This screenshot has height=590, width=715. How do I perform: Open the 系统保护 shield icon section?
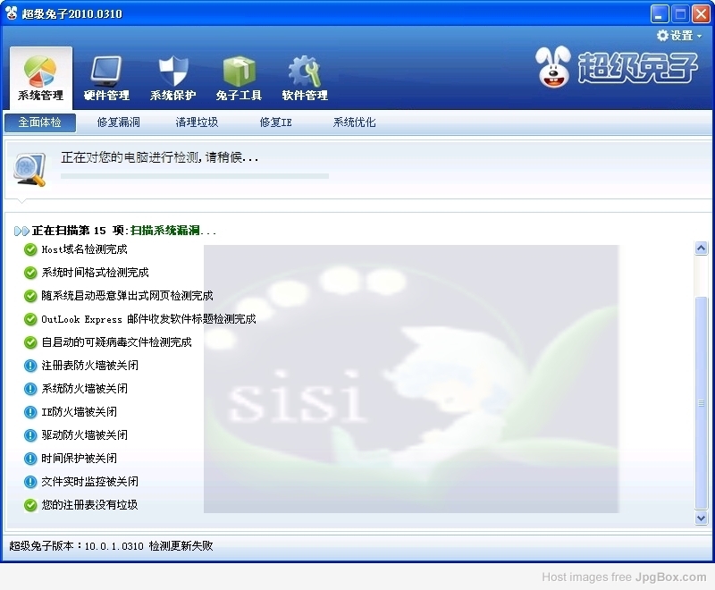(x=172, y=78)
